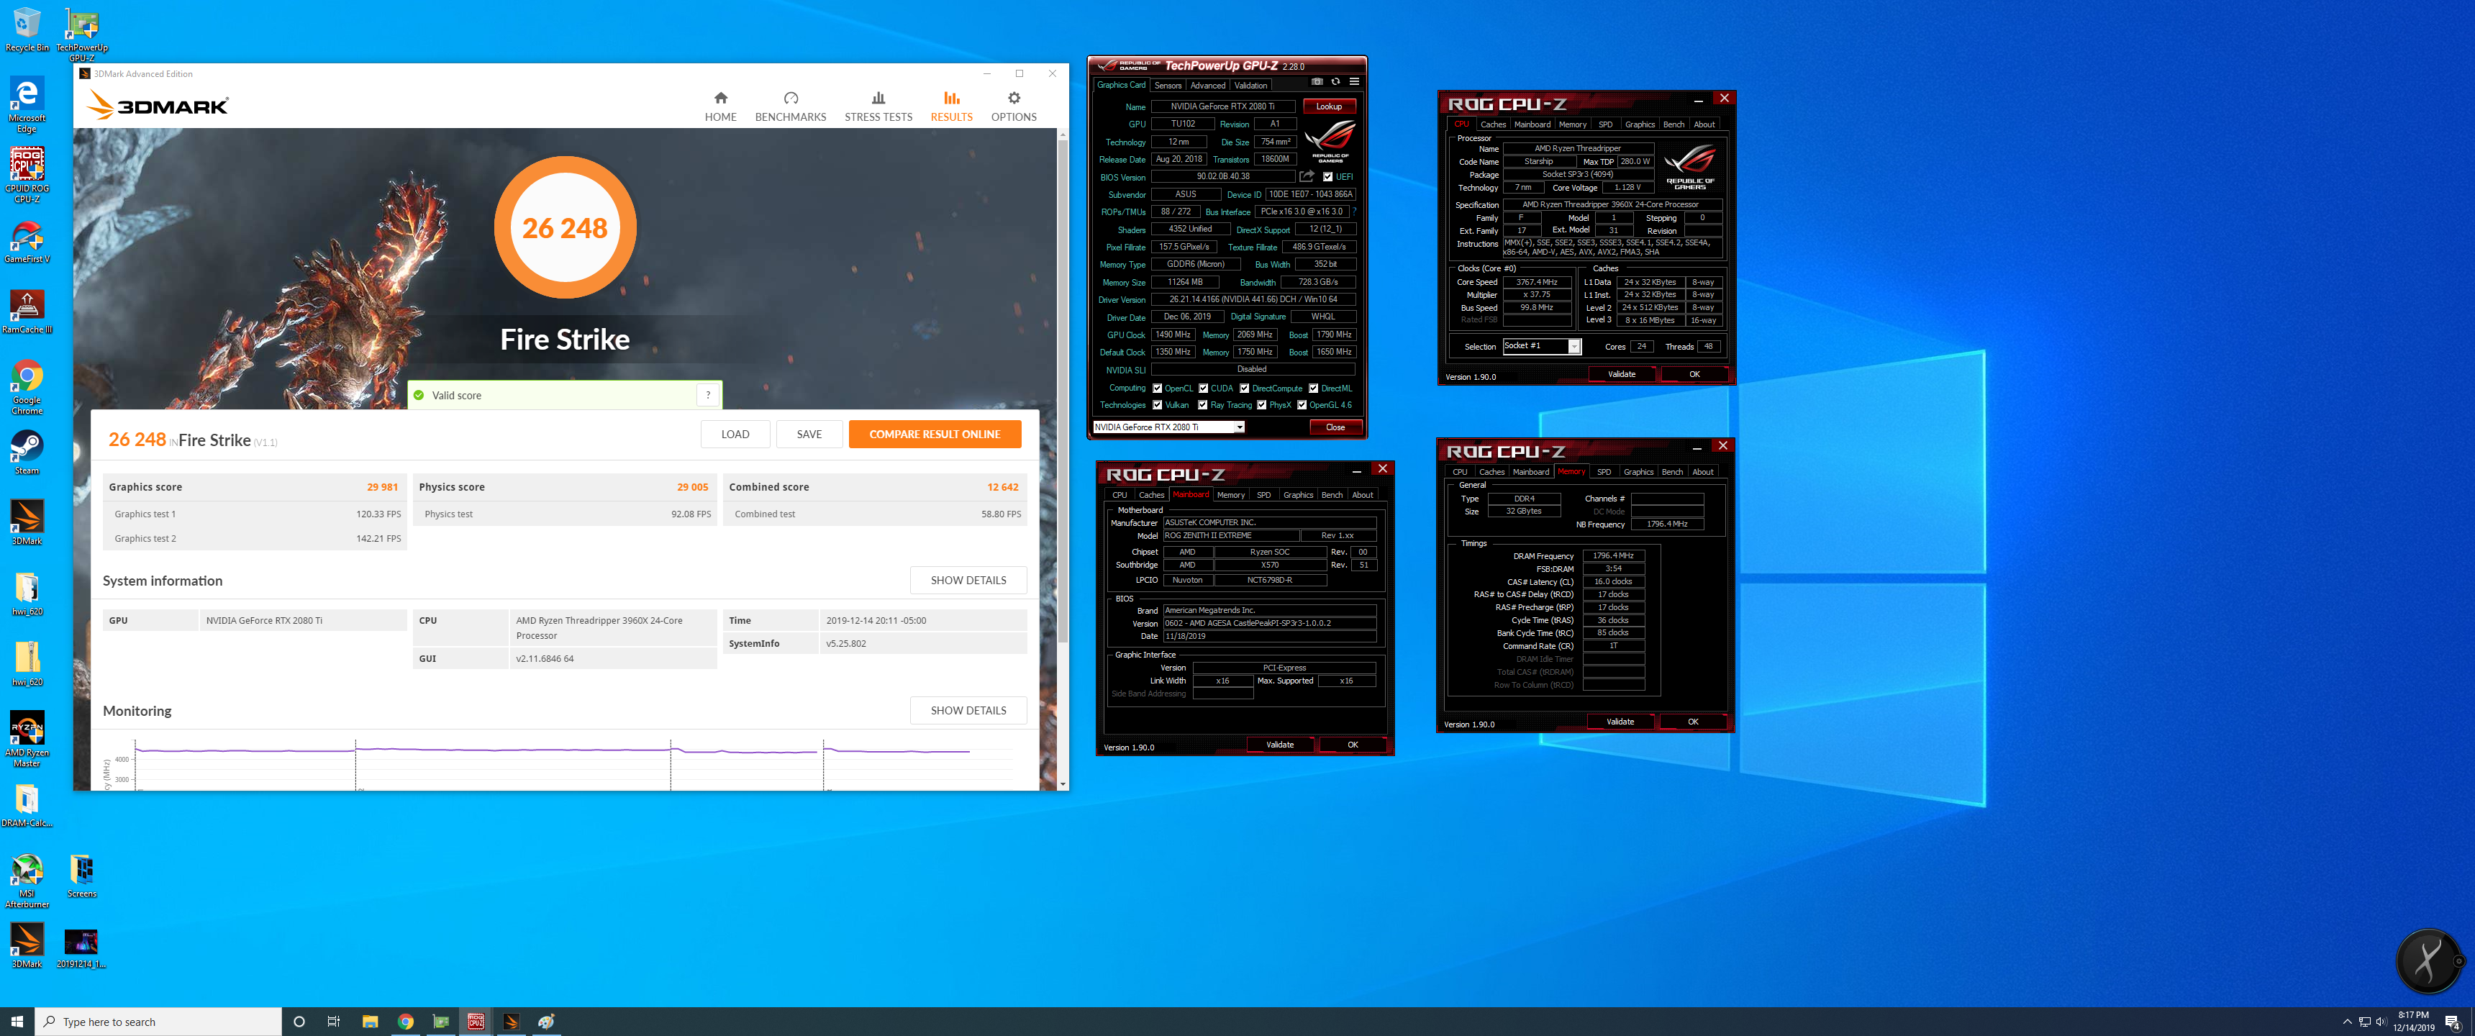Toggle the OpenCL checkbox
This screenshot has width=2475, height=1036.
click(x=1158, y=388)
